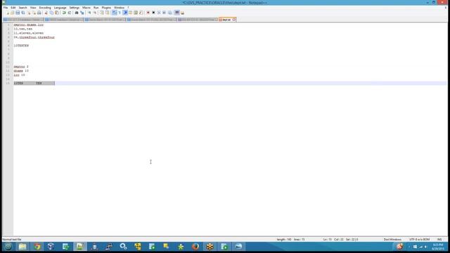This screenshot has height=253, width=450.
Task: Click volume icon in system tray
Action: [426, 247]
